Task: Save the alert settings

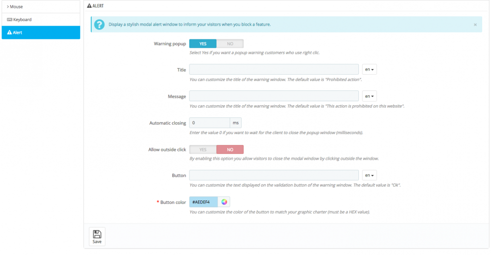Action: tap(97, 236)
